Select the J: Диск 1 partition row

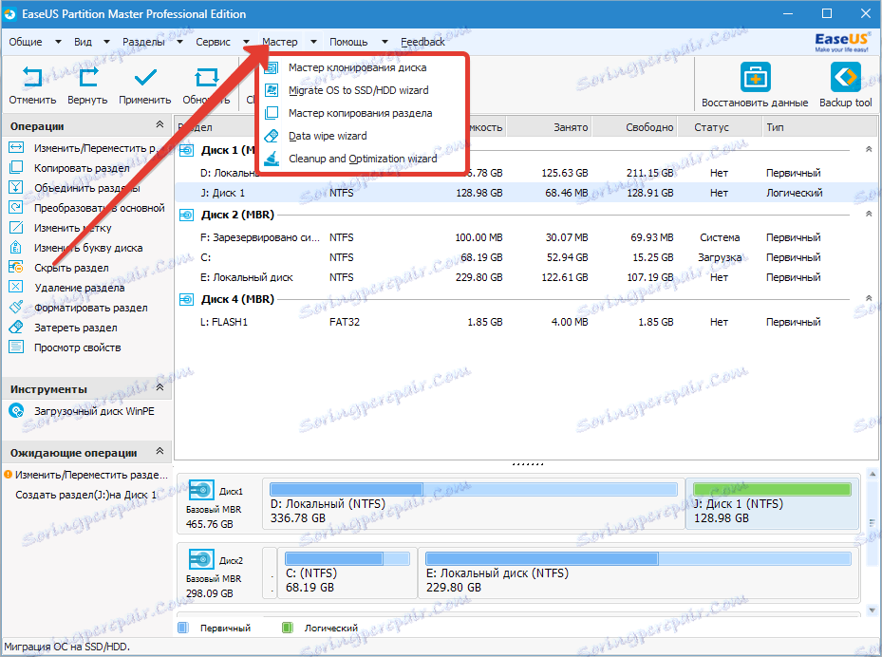tap(526, 193)
